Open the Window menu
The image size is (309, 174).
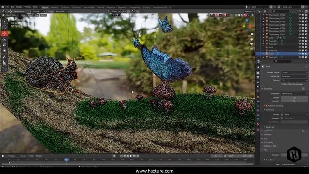tap(28, 7)
